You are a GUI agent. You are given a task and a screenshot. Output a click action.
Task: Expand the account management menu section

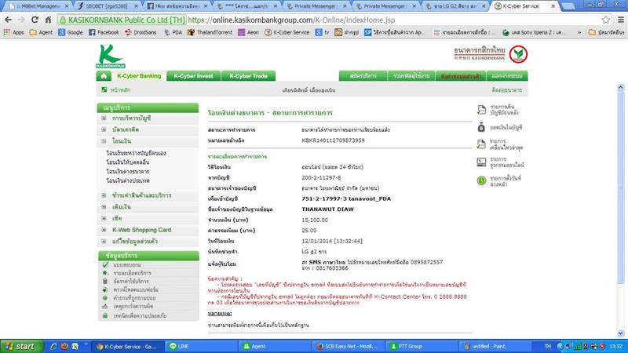coord(104,118)
